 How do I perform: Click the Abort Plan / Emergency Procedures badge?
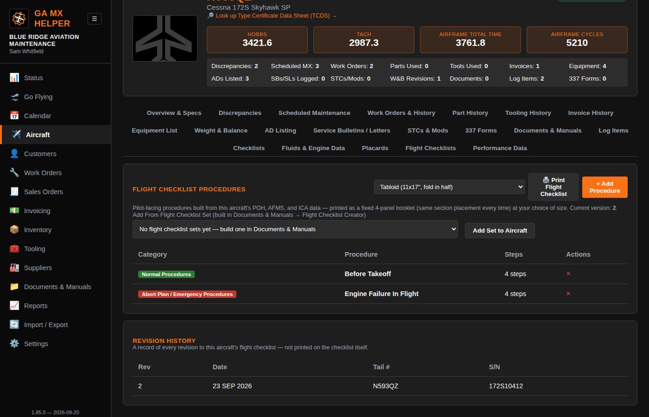coord(187,294)
